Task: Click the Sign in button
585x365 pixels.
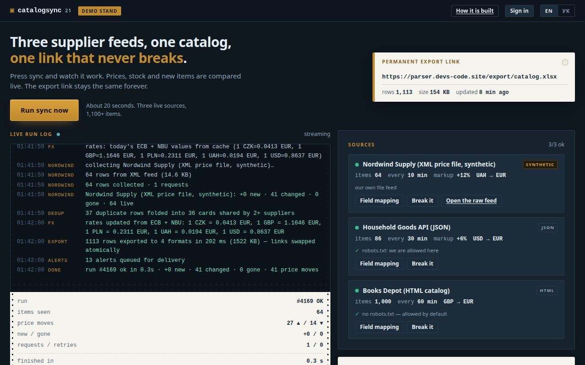Action: [519, 11]
